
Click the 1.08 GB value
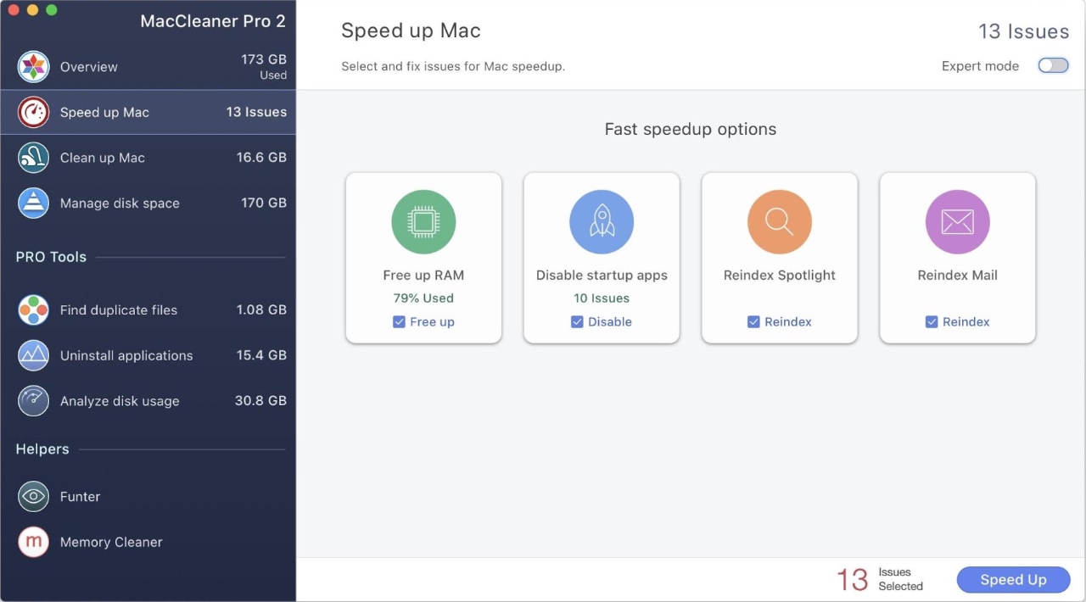pyautogui.click(x=261, y=310)
